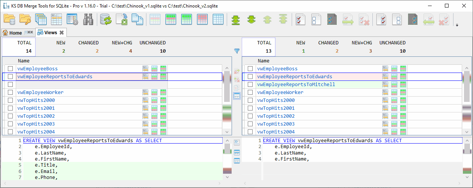Click the refresh database icon
The image size is (473, 188).
[107, 19]
